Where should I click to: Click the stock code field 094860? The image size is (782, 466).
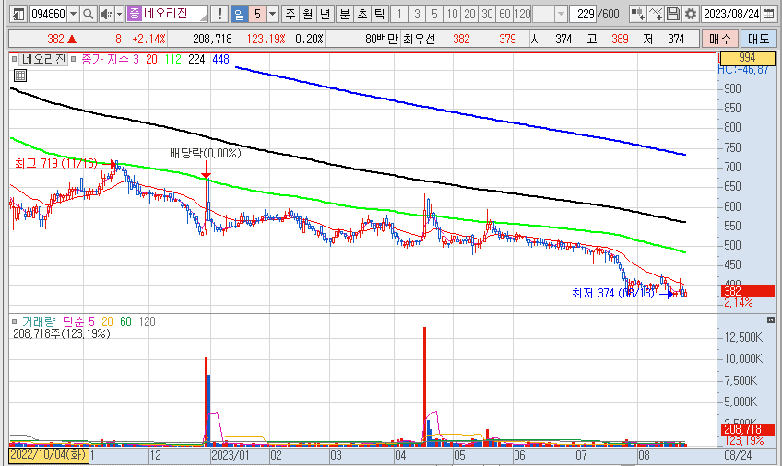(x=48, y=14)
